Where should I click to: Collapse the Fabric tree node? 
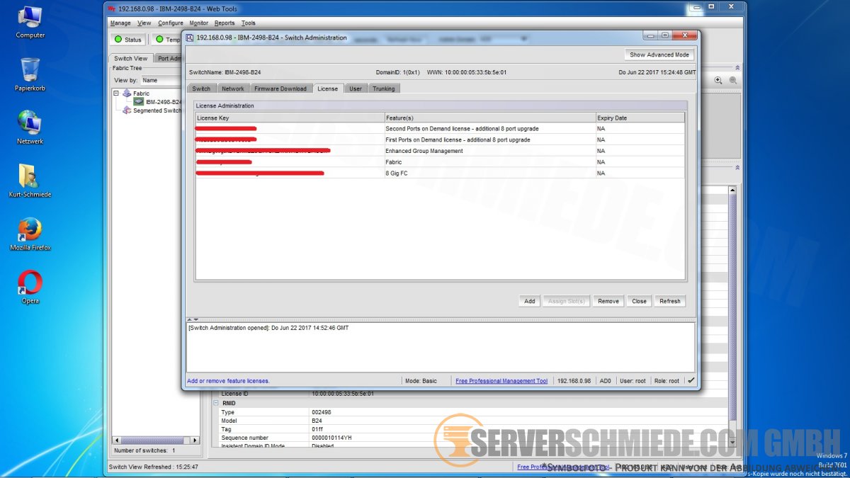(x=117, y=93)
